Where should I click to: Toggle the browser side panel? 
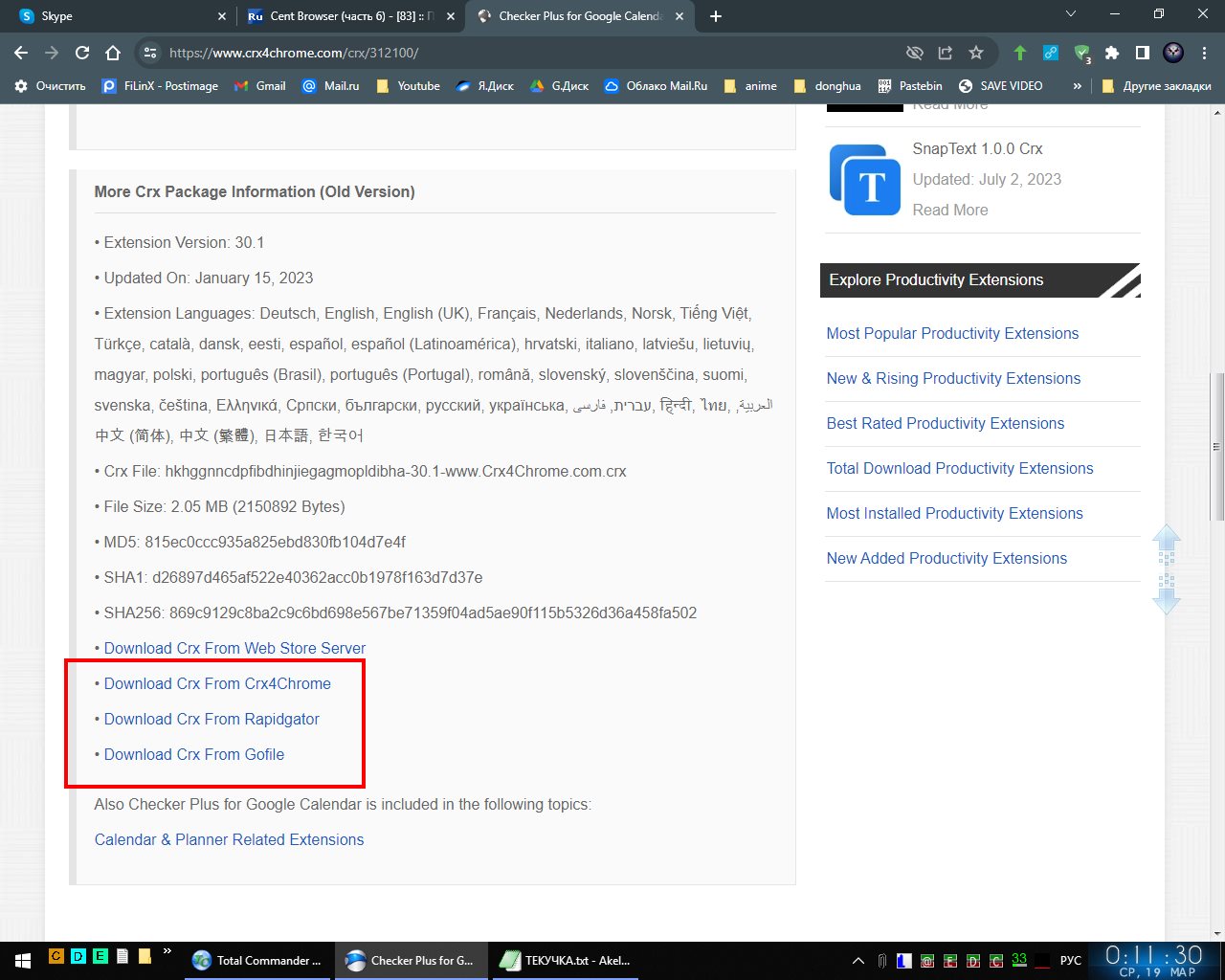click(x=1143, y=53)
